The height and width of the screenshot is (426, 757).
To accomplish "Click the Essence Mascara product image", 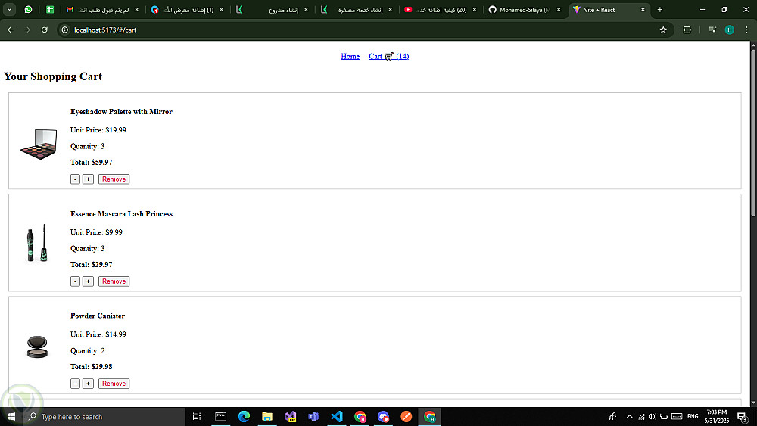I will coord(37,243).
